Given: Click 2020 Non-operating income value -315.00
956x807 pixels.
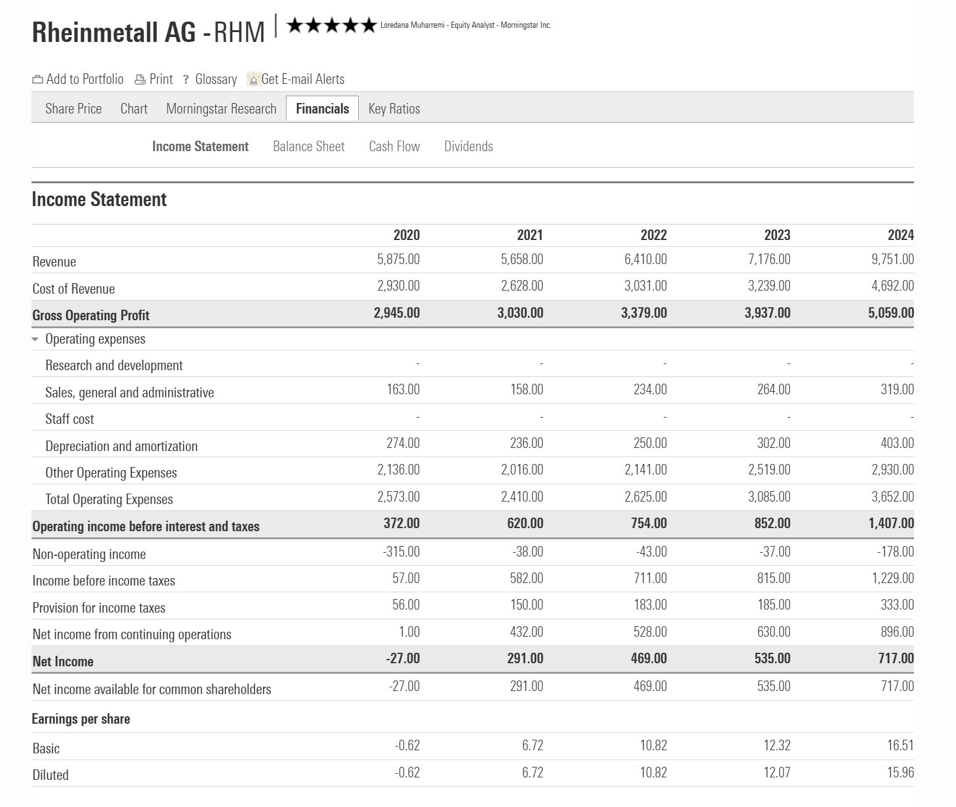Looking at the screenshot, I should click(401, 552).
